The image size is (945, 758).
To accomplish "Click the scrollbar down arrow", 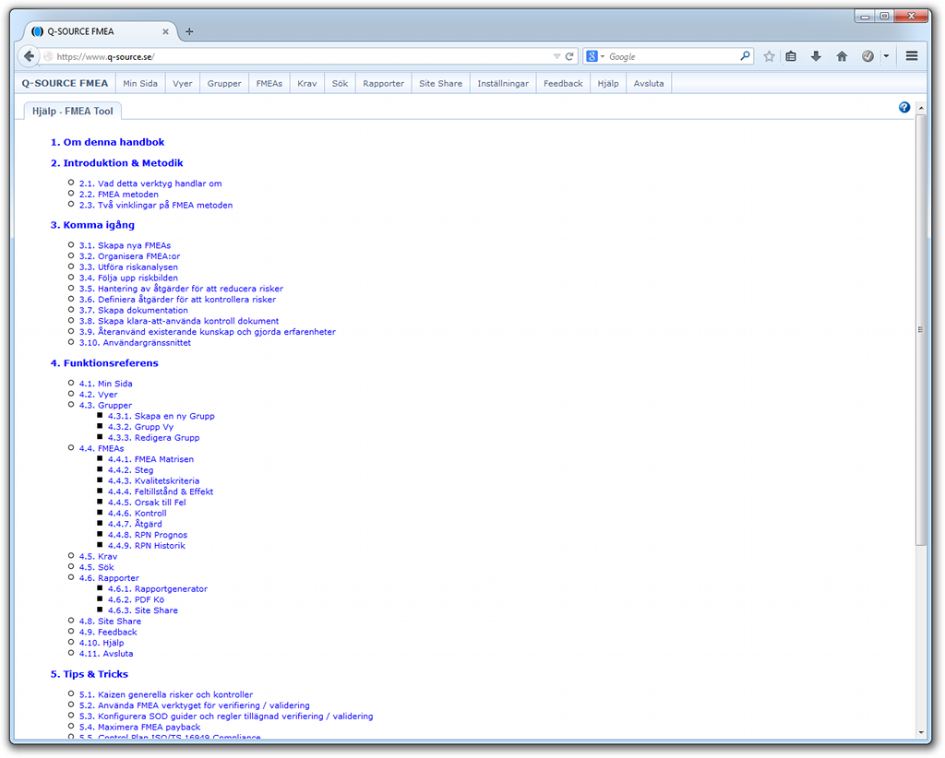I will pyautogui.click(x=920, y=733).
